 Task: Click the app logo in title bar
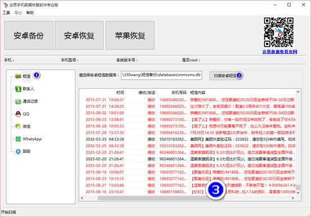[x=5, y=4]
